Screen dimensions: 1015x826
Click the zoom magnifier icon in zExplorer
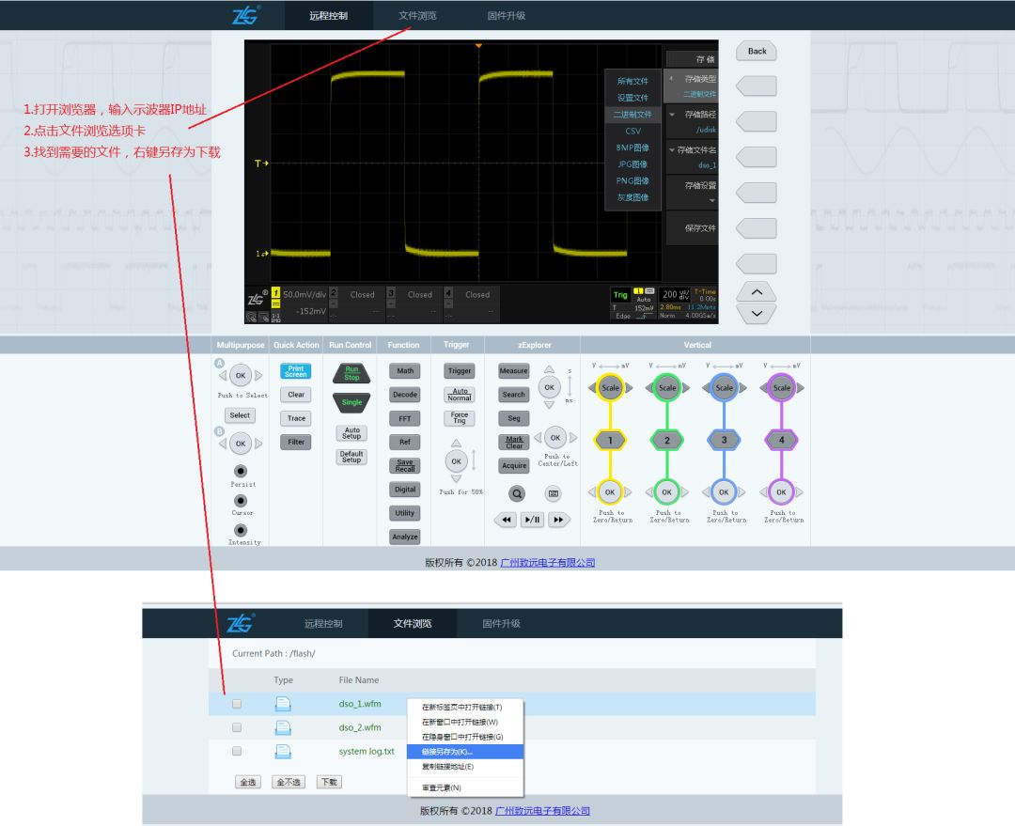(x=516, y=493)
